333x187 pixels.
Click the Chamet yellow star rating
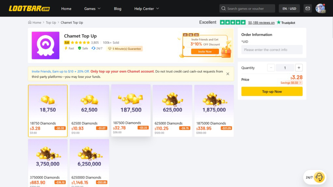coord(80,42)
